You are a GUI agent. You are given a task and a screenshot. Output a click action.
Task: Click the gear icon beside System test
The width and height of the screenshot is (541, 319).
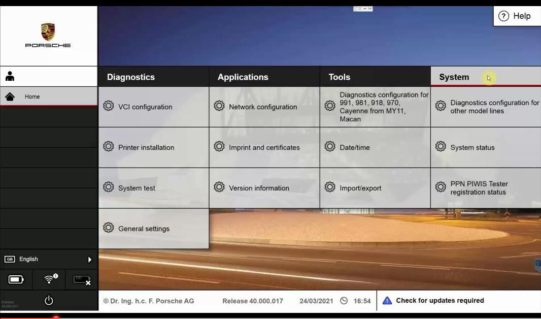tap(108, 187)
